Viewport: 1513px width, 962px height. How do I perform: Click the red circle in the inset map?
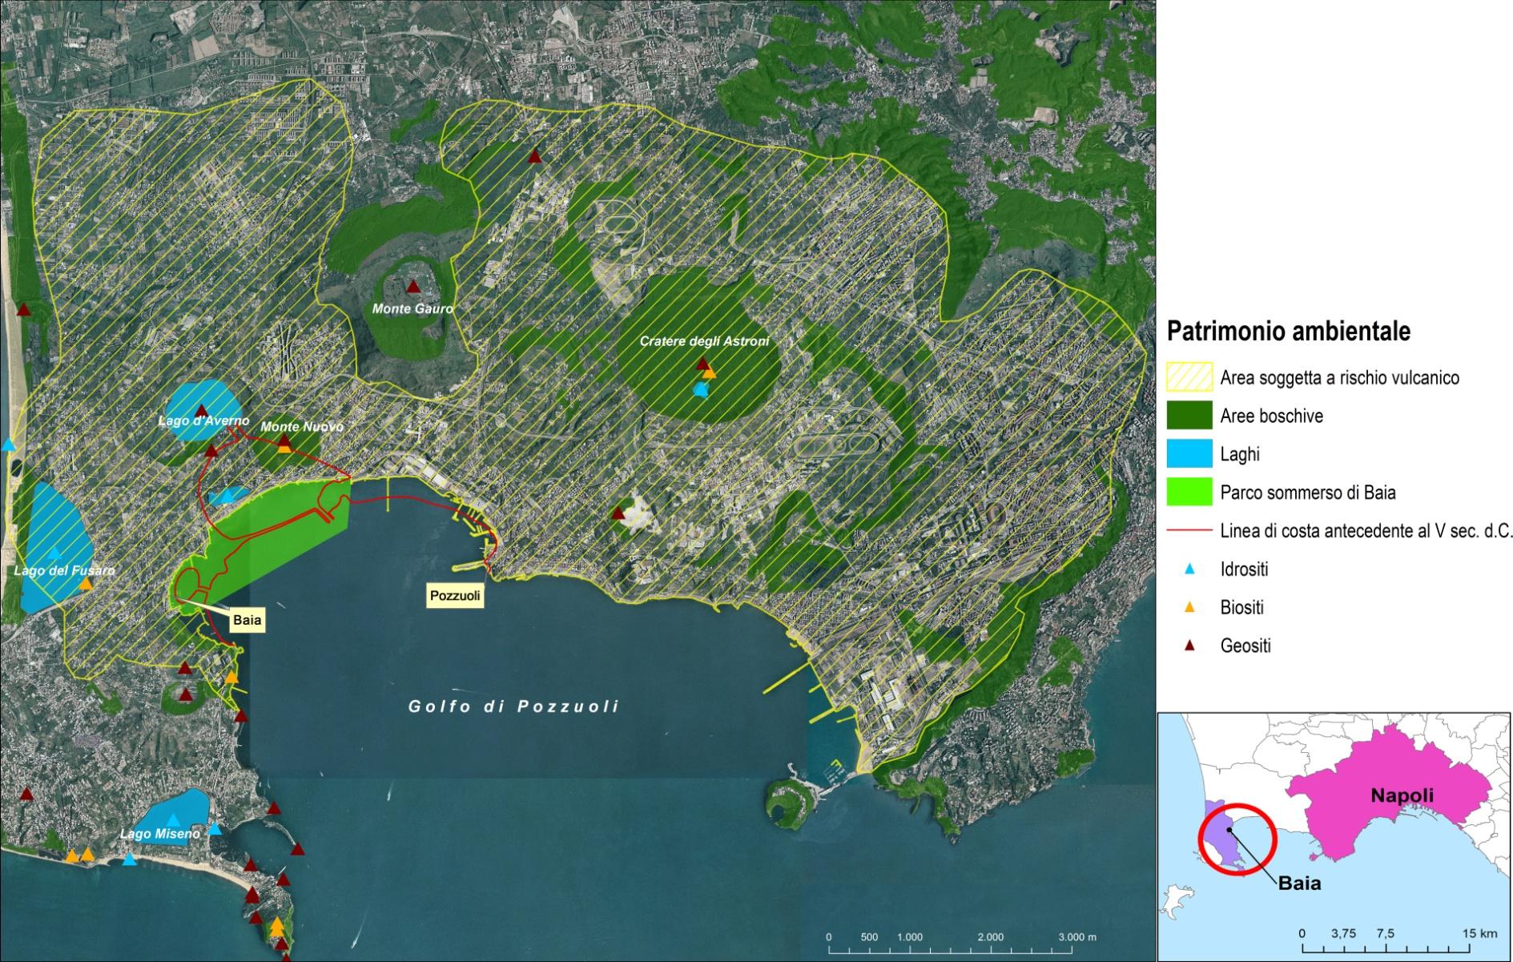(1236, 839)
